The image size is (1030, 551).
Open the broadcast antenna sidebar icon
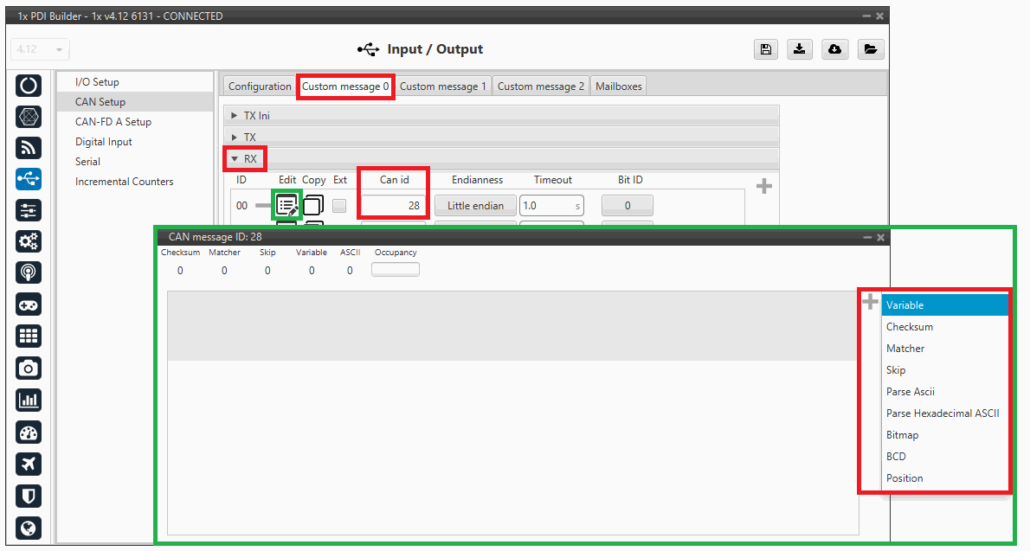pyautogui.click(x=29, y=273)
